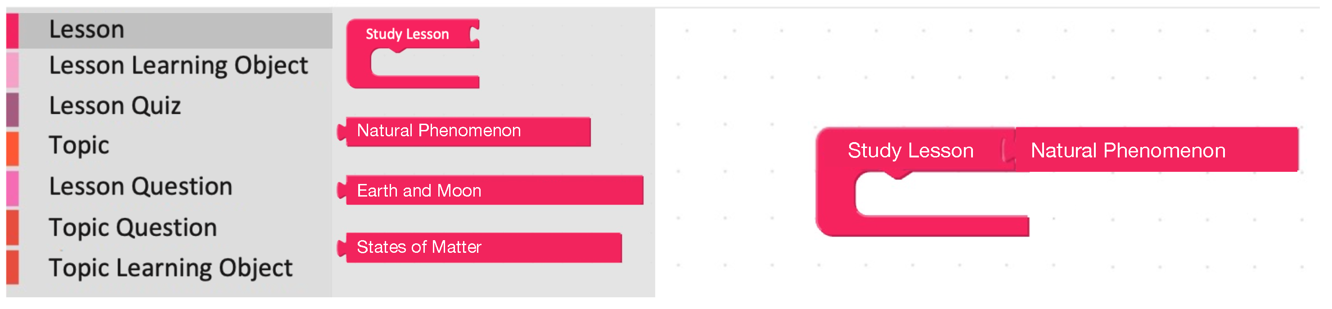Screen dimensions: 1332x309
Task: Click the Topic Question red swatch
Action: (x=13, y=228)
